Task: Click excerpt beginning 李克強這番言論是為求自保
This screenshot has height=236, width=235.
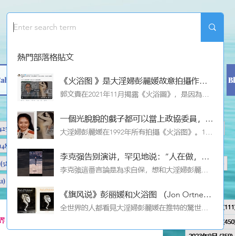Action: click(134, 170)
